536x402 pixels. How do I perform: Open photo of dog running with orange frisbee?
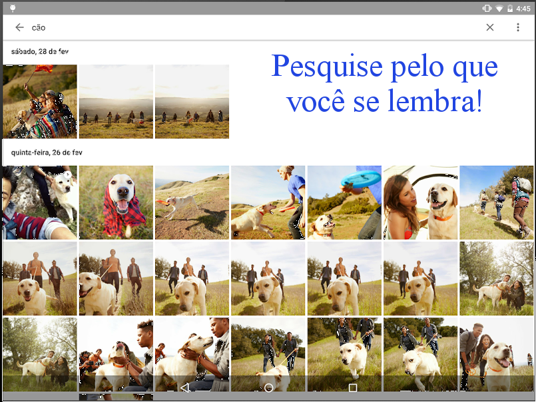pyautogui.click(x=192, y=202)
